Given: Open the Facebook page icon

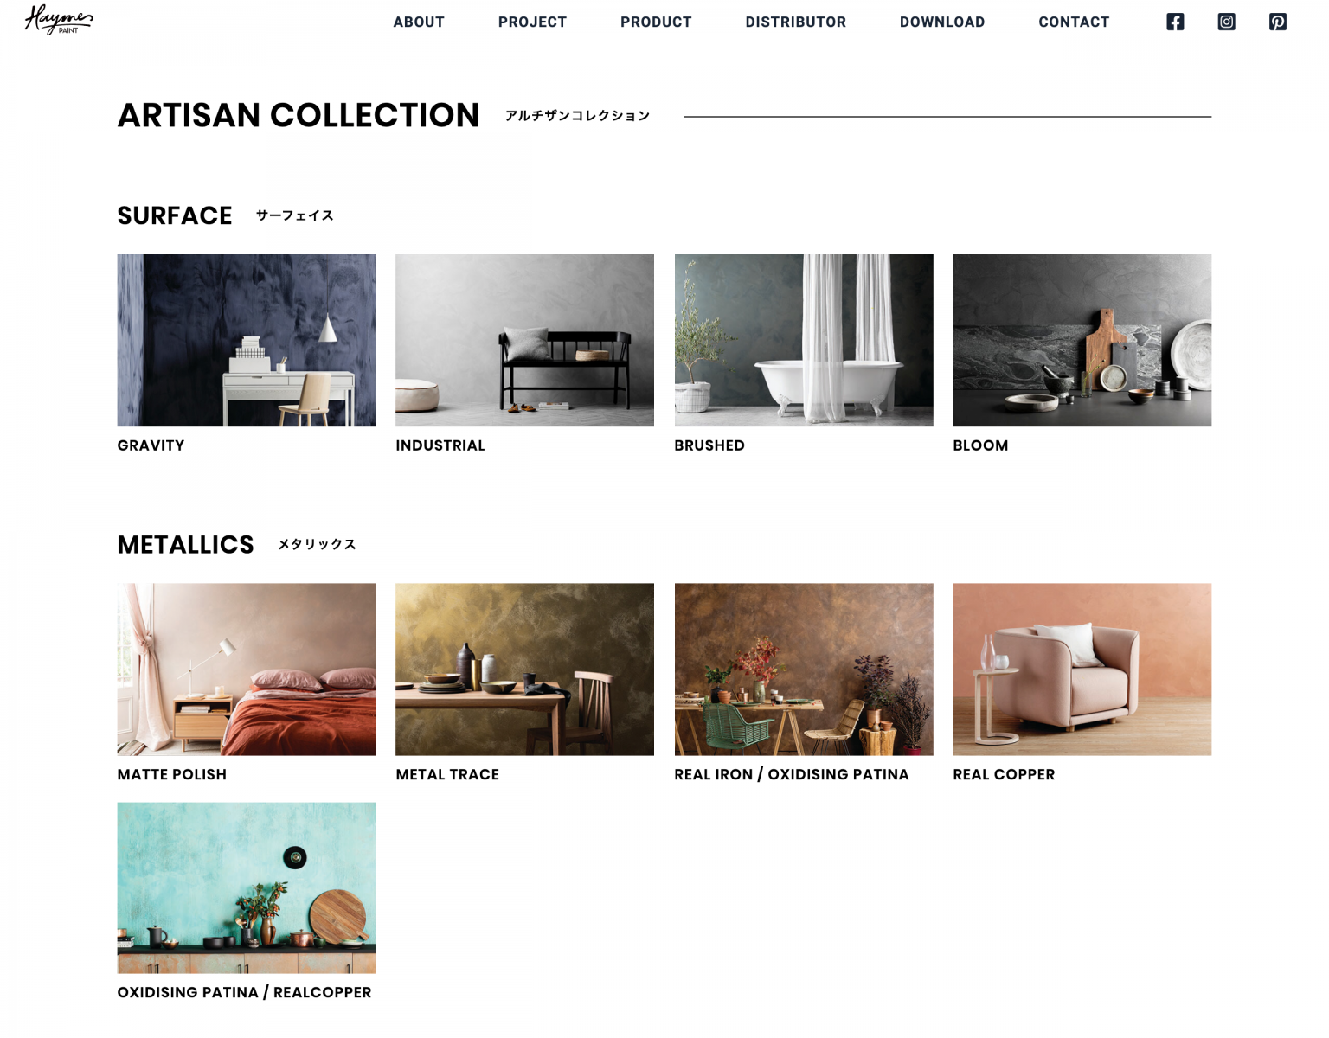Looking at the screenshot, I should point(1175,22).
